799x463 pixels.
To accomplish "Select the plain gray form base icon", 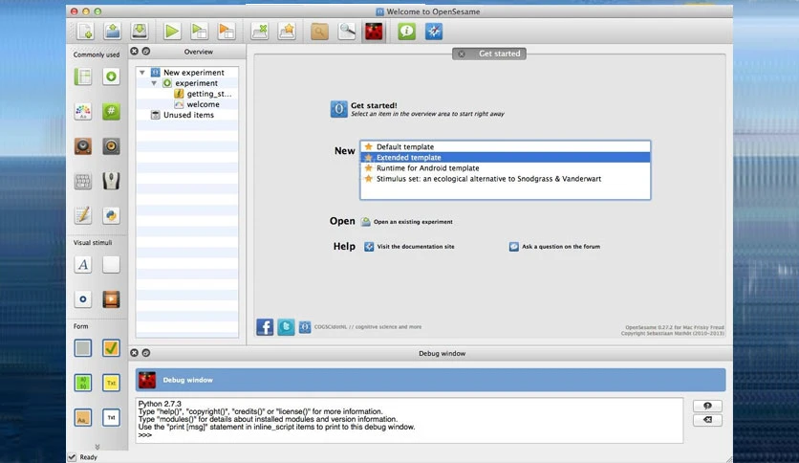I will tap(83, 348).
